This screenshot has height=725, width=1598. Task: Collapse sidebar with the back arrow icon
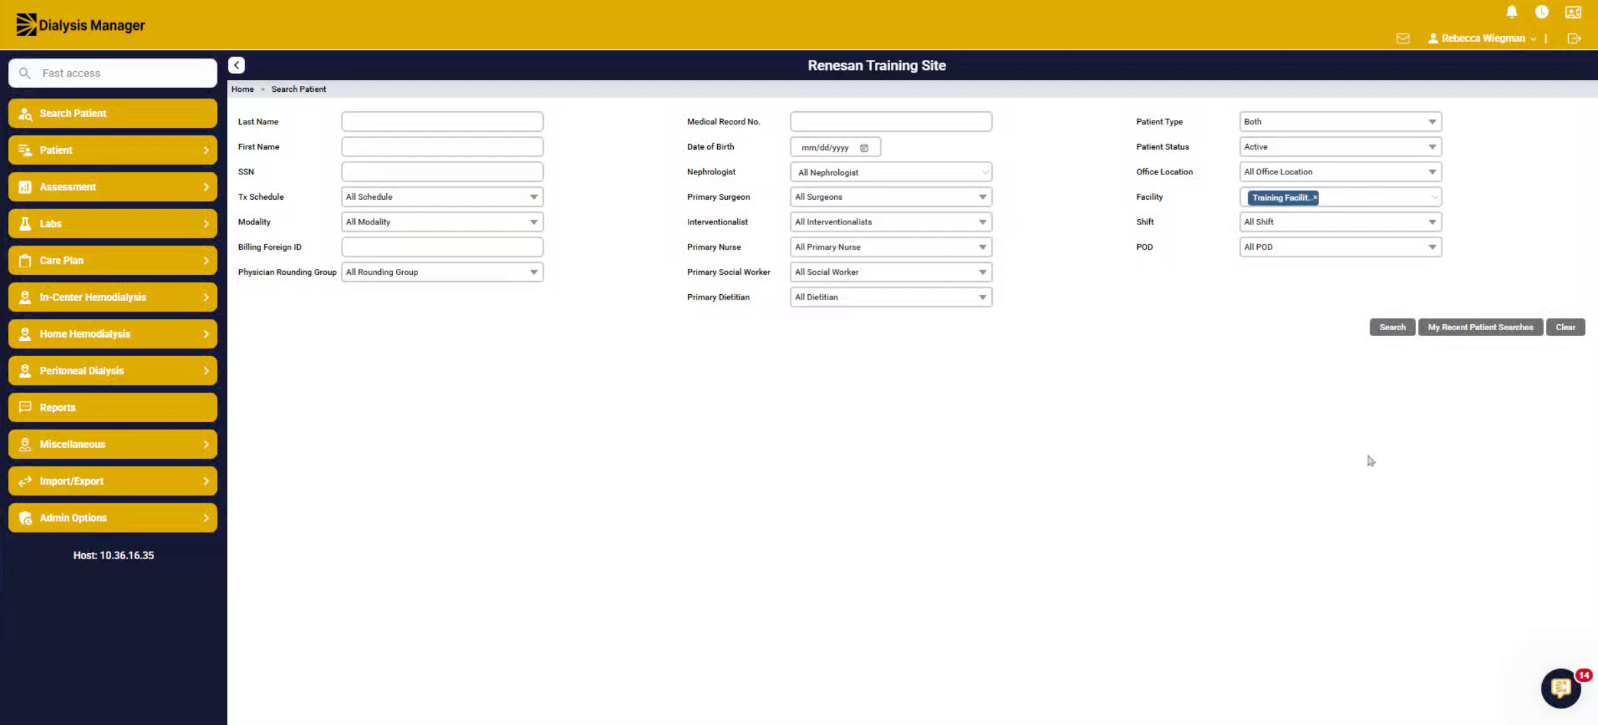point(236,65)
